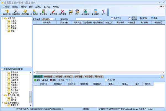Viewport: 166px width, 111px height.
Task: Click the 出厂日期 column header
Action: [144, 23]
